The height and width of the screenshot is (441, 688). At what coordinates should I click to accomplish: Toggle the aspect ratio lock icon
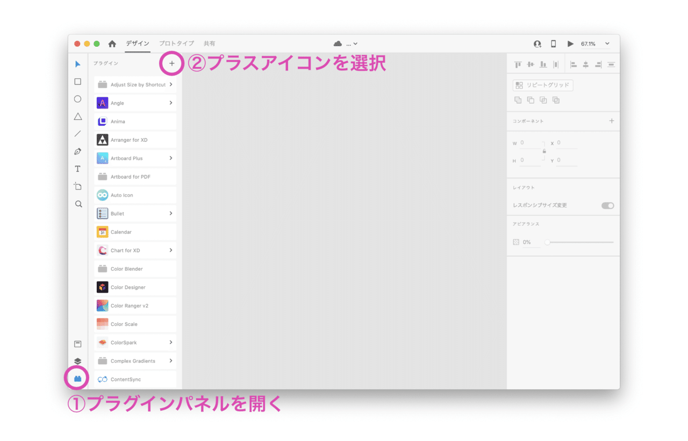[544, 151]
